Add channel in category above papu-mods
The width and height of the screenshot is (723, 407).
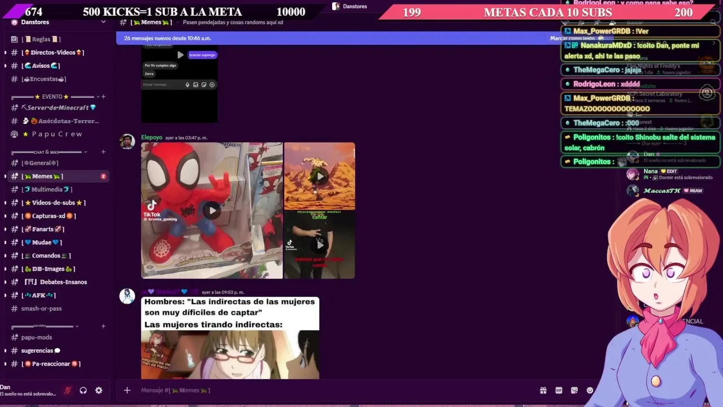pyautogui.click(x=103, y=326)
